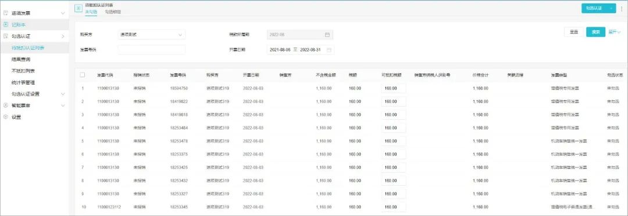Click the 可抵扣税额 column header
The width and height of the screenshot is (628, 216).
[391, 75]
